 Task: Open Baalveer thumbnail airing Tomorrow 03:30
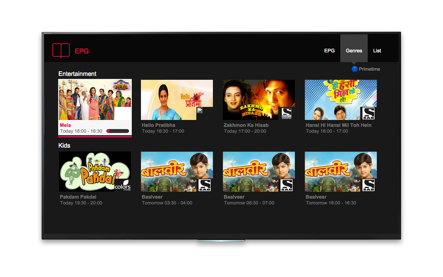click(x=177, y=171)
